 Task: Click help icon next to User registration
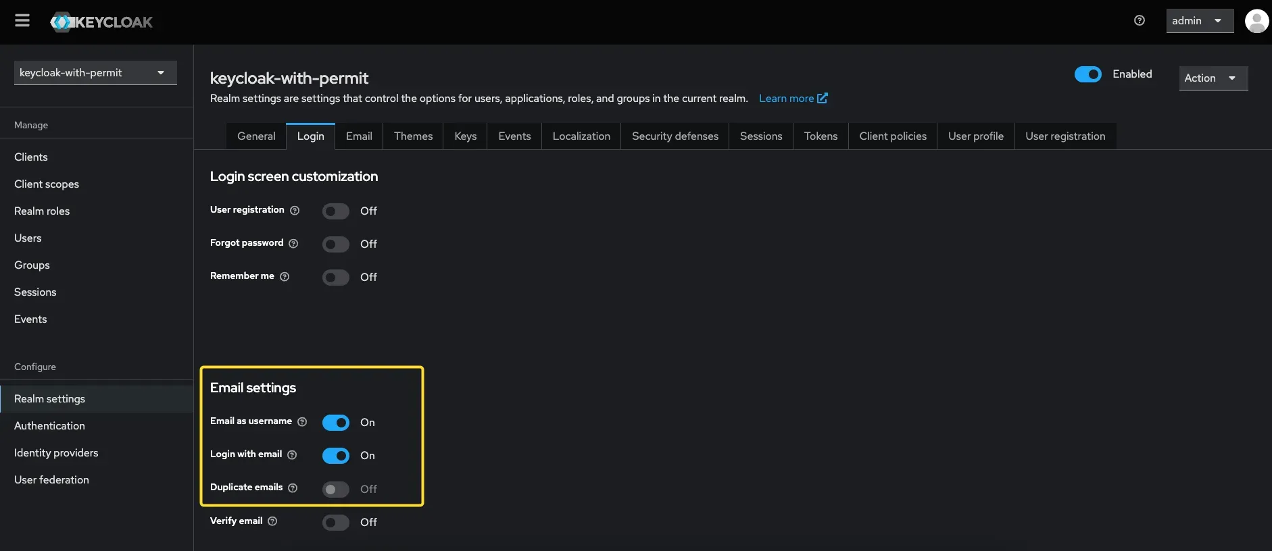(x=295, y=211)
